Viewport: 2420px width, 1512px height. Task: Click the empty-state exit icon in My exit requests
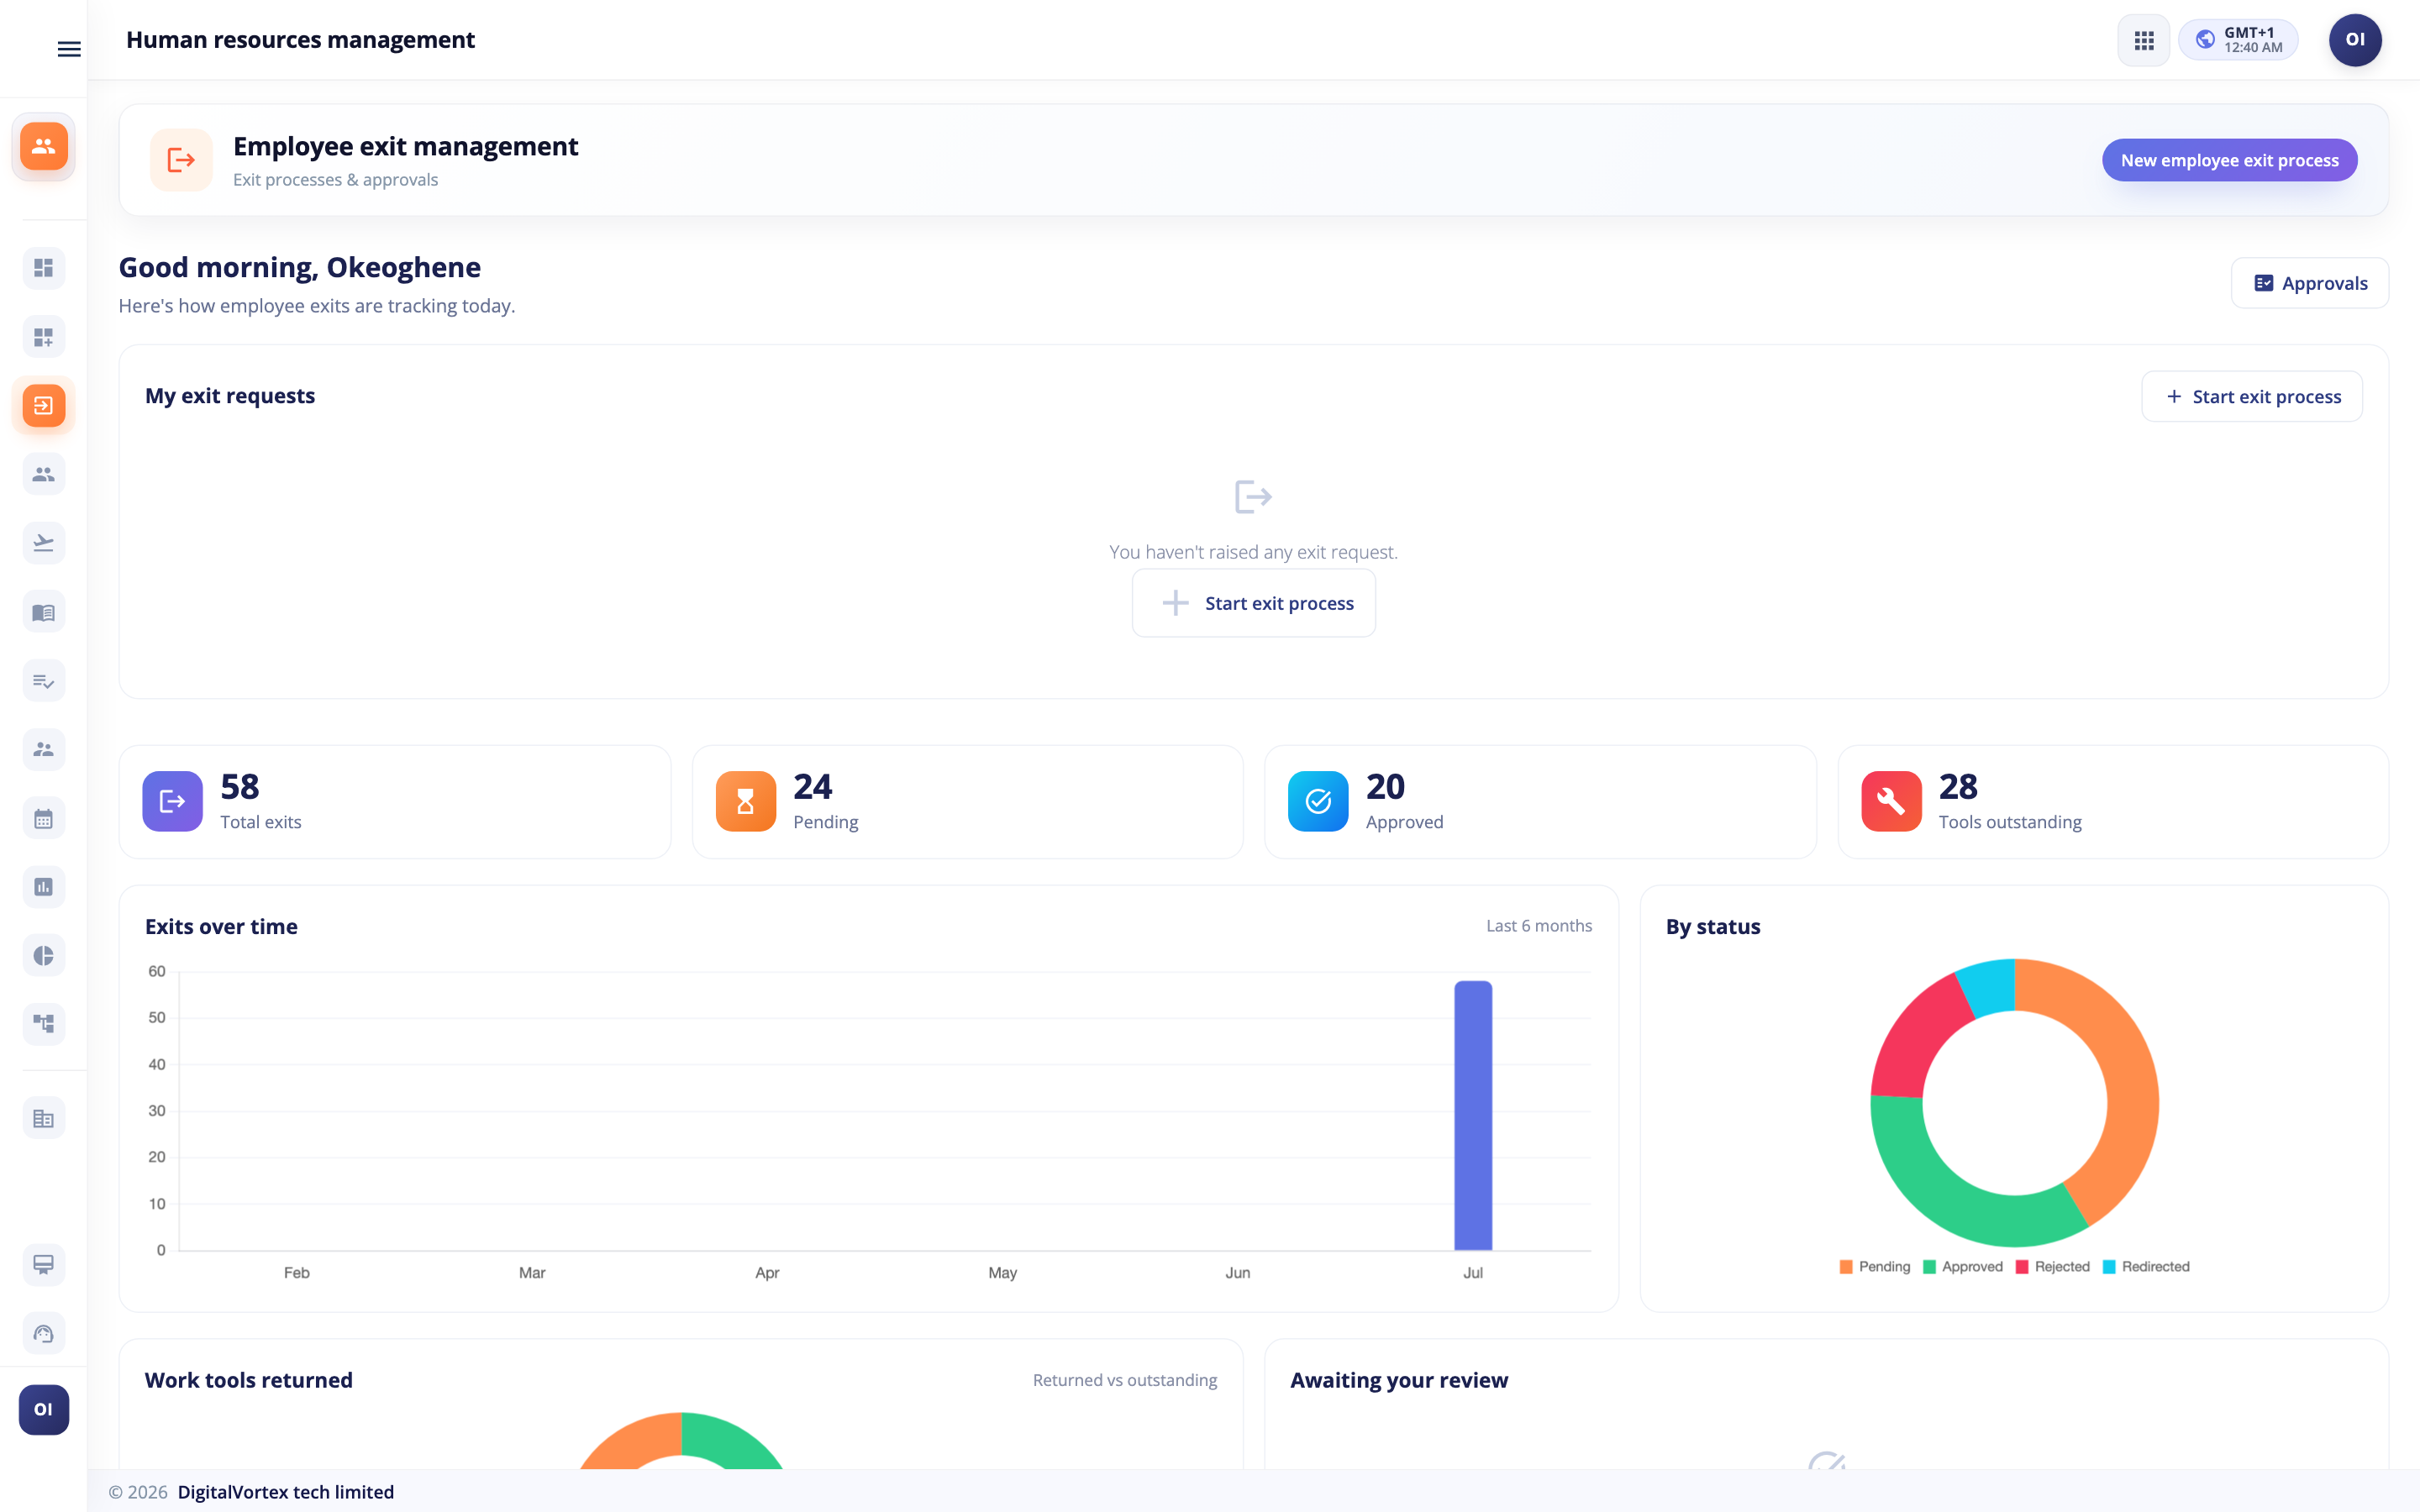(x=1253, y=497)
